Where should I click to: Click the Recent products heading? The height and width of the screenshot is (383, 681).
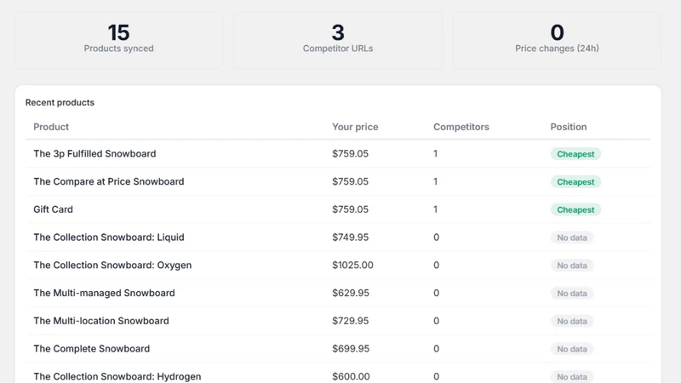60,102
